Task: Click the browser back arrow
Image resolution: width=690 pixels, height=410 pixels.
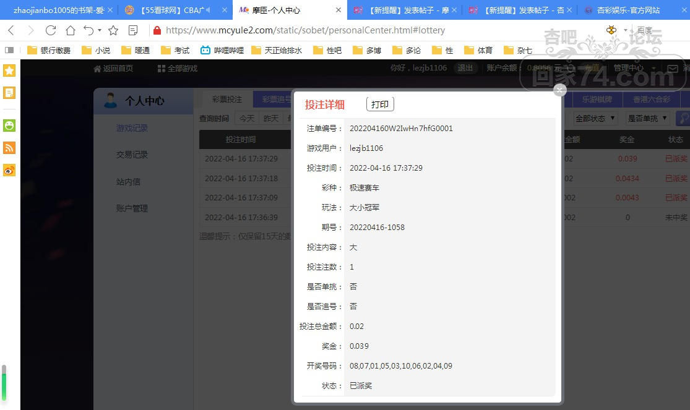Action: click(x=11, y=30)
